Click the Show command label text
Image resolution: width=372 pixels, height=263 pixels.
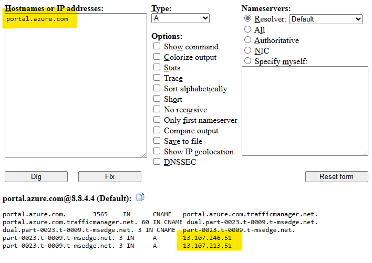click(191, 47)
